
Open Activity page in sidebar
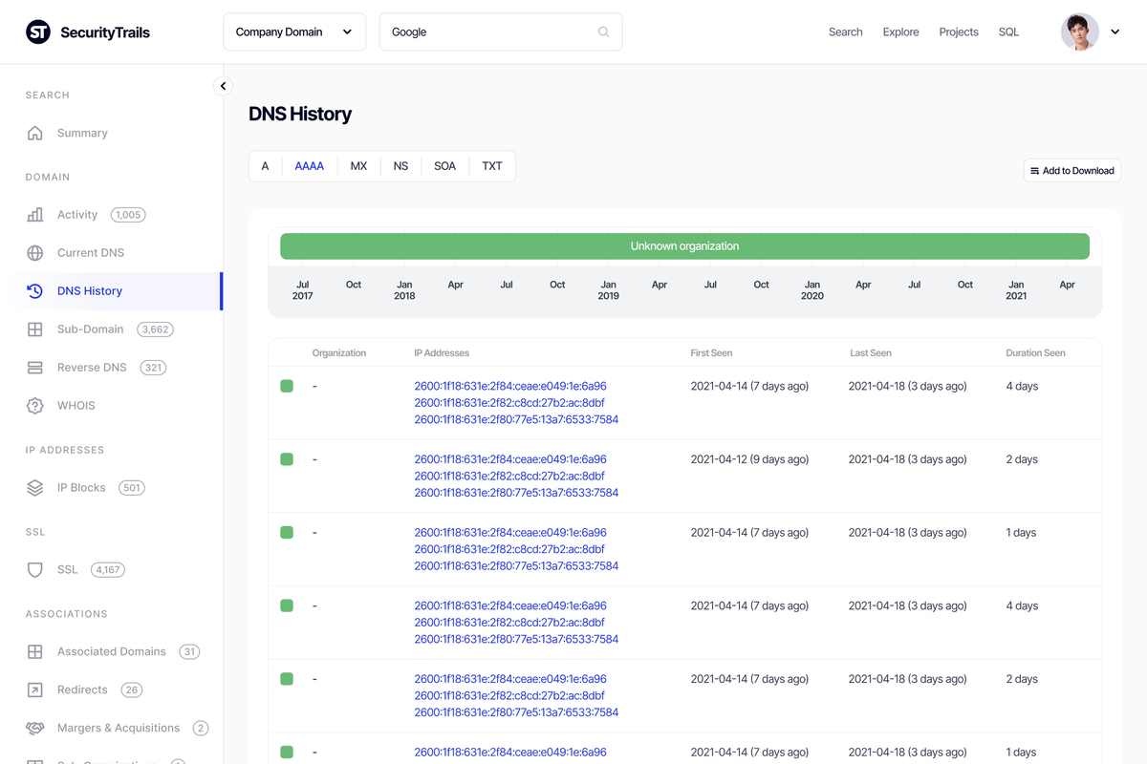[x=77, y=215]
